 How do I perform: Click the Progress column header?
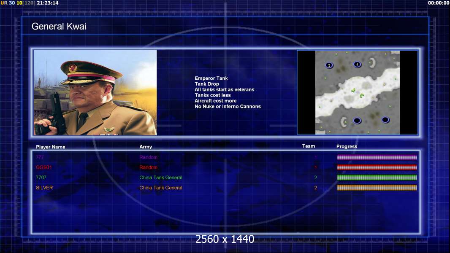click(x=347, y=146)
